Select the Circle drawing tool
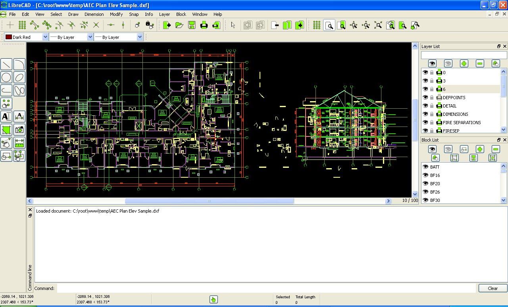The height and width of the screenshot is (307, 508). tap(6, 77)
